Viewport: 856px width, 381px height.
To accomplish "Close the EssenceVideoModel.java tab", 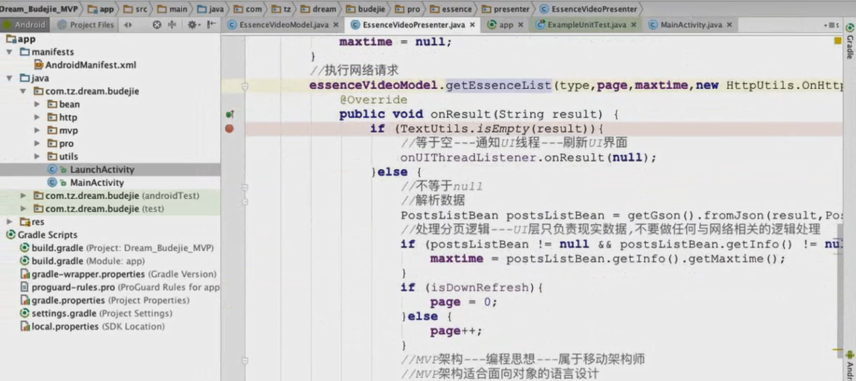I will coord(337,25).
